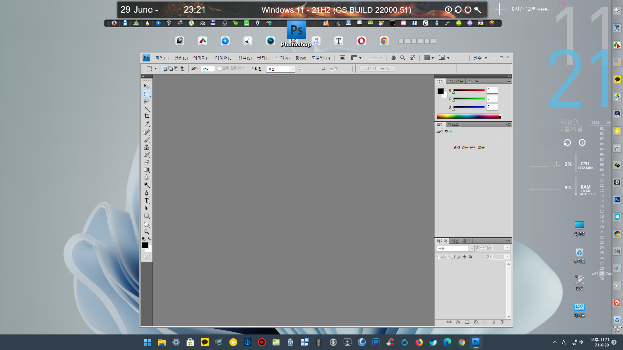Select the Gradient tool

click(x=147, y=170)
